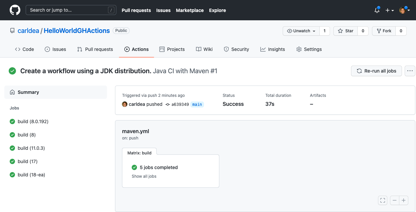Open the three-dots workflow options menu
The height and width of the screenshot is (212, 416).
(x=410, y=71)
